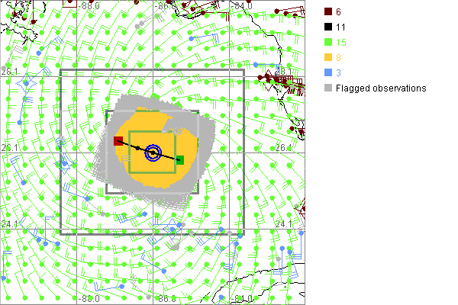
Task: Click the 24.1 latitude label on right
Action: pos(284,223)
